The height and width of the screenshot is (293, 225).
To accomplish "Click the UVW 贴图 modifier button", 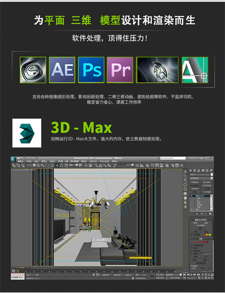I will click(207, 191).
